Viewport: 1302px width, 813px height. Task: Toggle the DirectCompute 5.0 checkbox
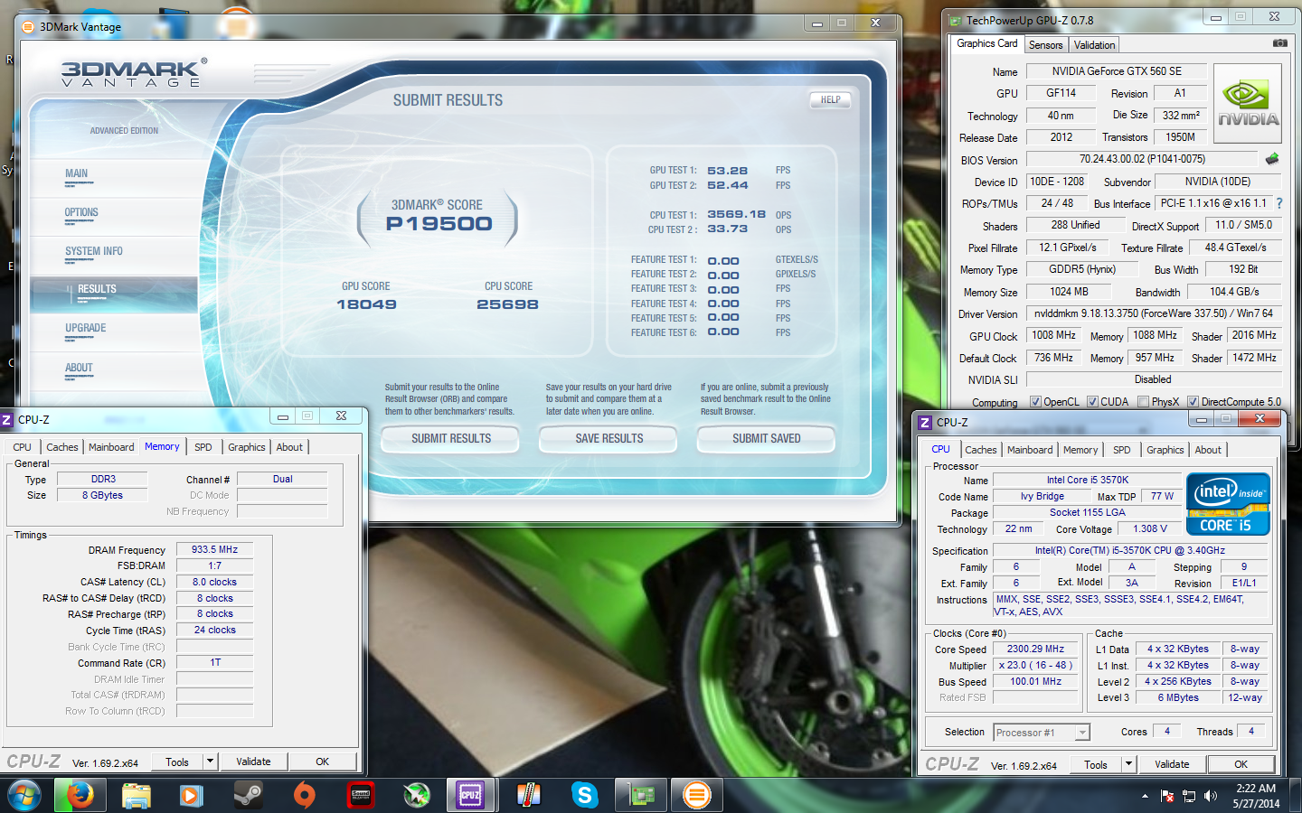1193,402
